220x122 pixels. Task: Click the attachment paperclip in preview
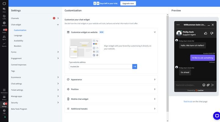tap(208, 85)
